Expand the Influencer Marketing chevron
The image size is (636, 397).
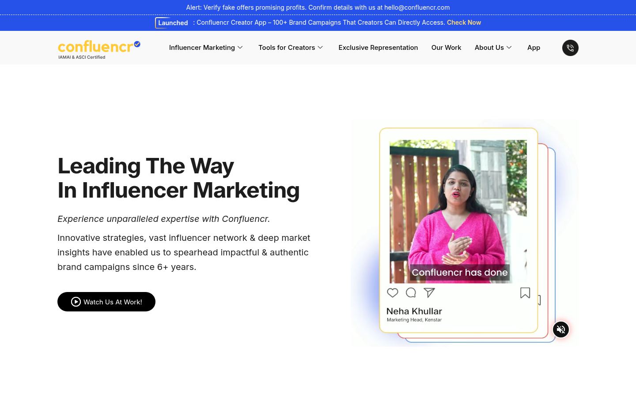(x=240, y=48)
